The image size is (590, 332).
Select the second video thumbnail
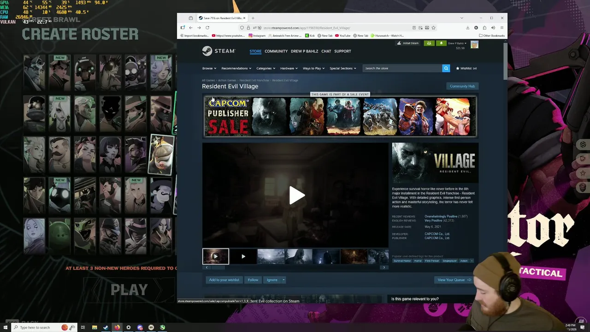243,256
